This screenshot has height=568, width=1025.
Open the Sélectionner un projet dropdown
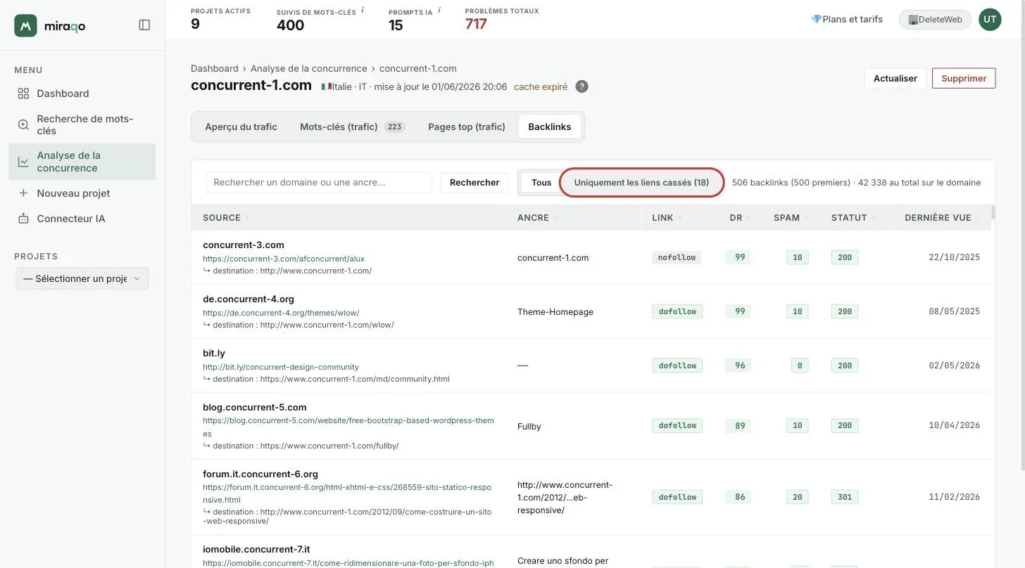(82, 278)
